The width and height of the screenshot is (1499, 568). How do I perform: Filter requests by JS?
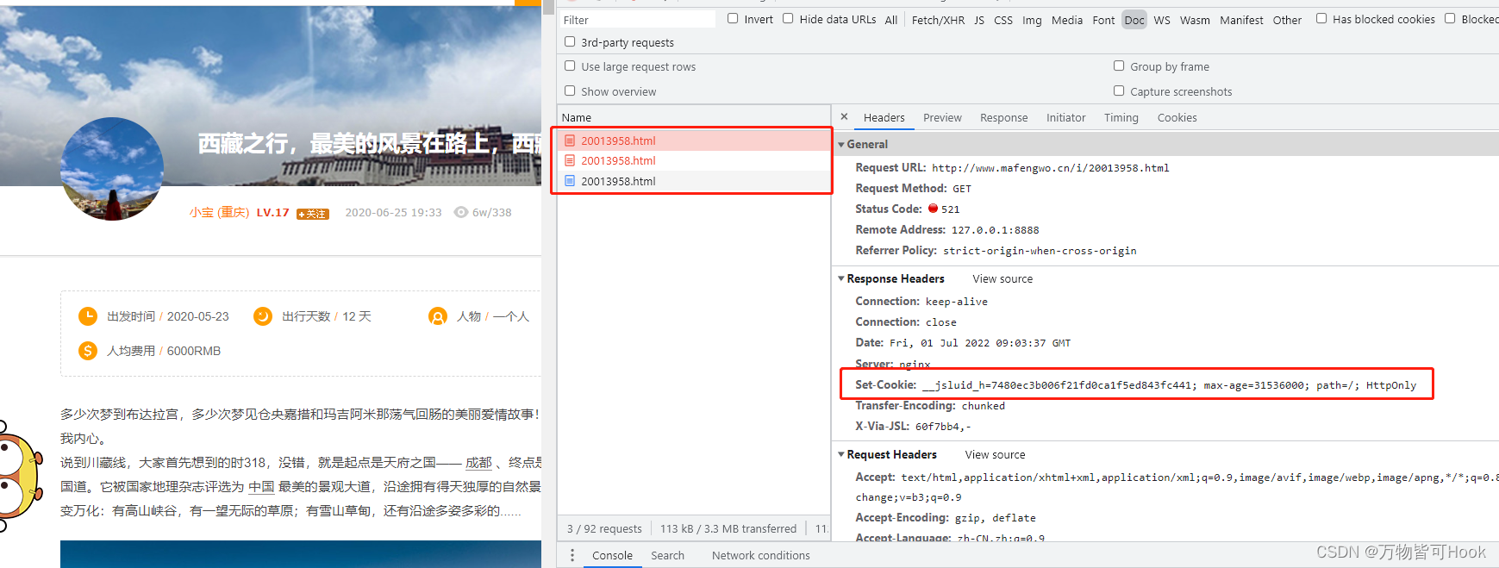(x=979, y=20)
